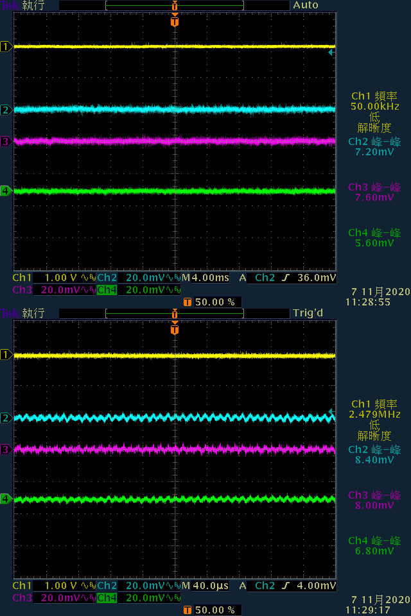The width and height of the screenshot is (411, 616).
Task: Click the Trig'd trigger status label
Action: point(308,312)
